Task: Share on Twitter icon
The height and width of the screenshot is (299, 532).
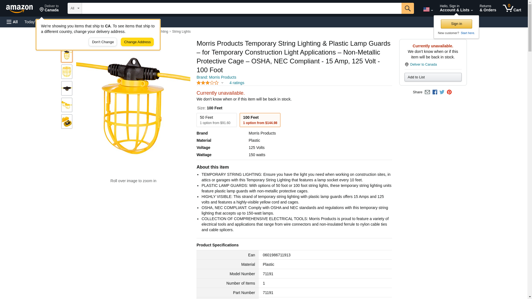Action: (x=442, y=92)
